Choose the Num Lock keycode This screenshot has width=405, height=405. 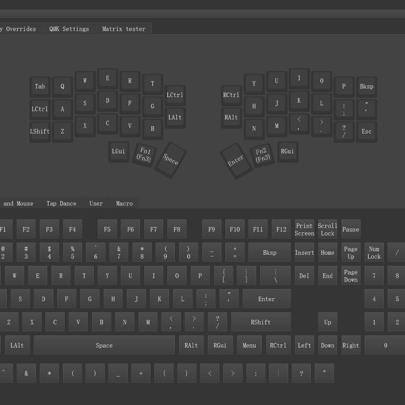click(374, 253)
